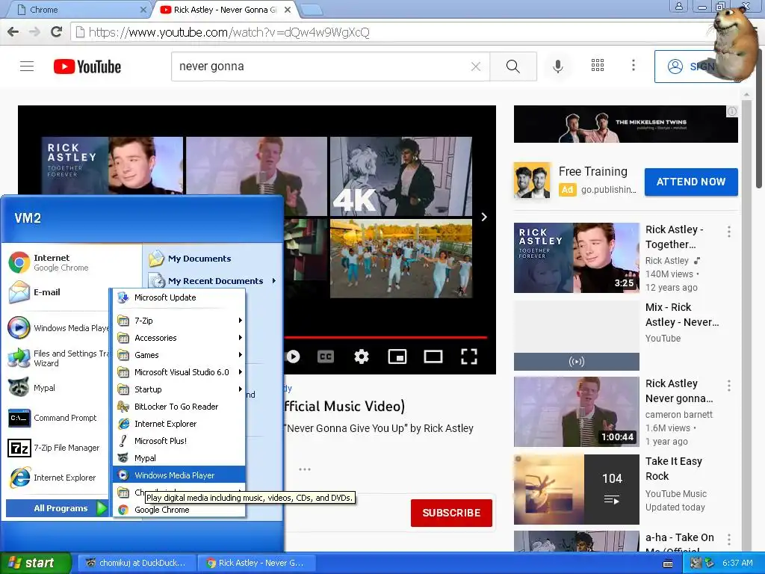Open YouTube settings three-dot menu
This screenshot has width=765, height=574.
tap(634, 66)
